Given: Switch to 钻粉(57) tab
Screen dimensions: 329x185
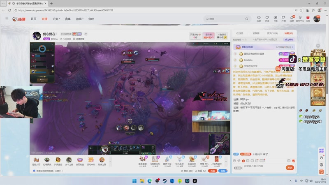Looking at the screenshot, I should (x=289, y=33).
